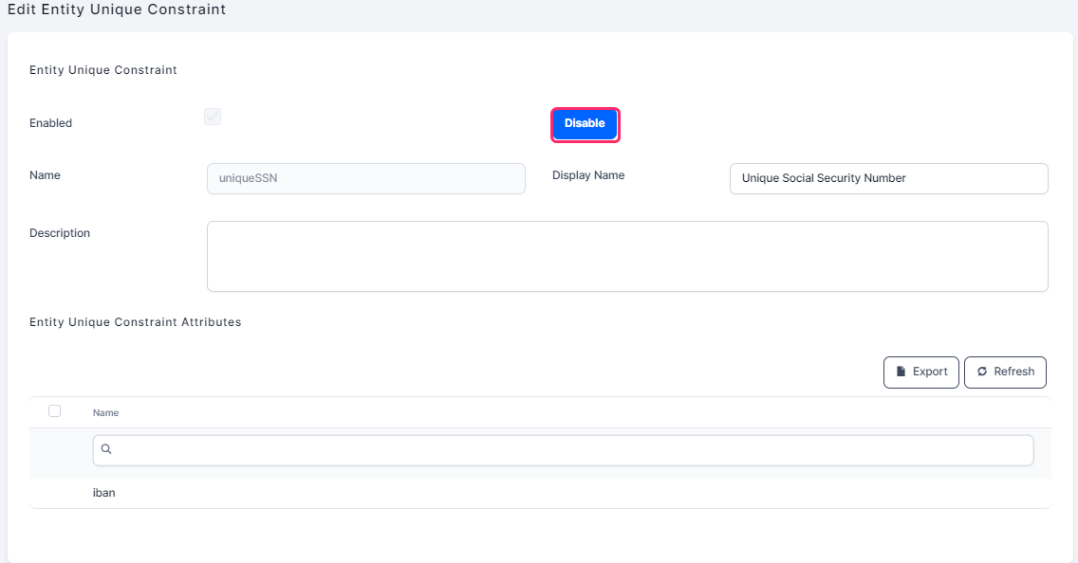Click the magnifier icon in the filter box
Image resolution: width=1078 pixels, height=563 pixels.
[x=106, y=450]
